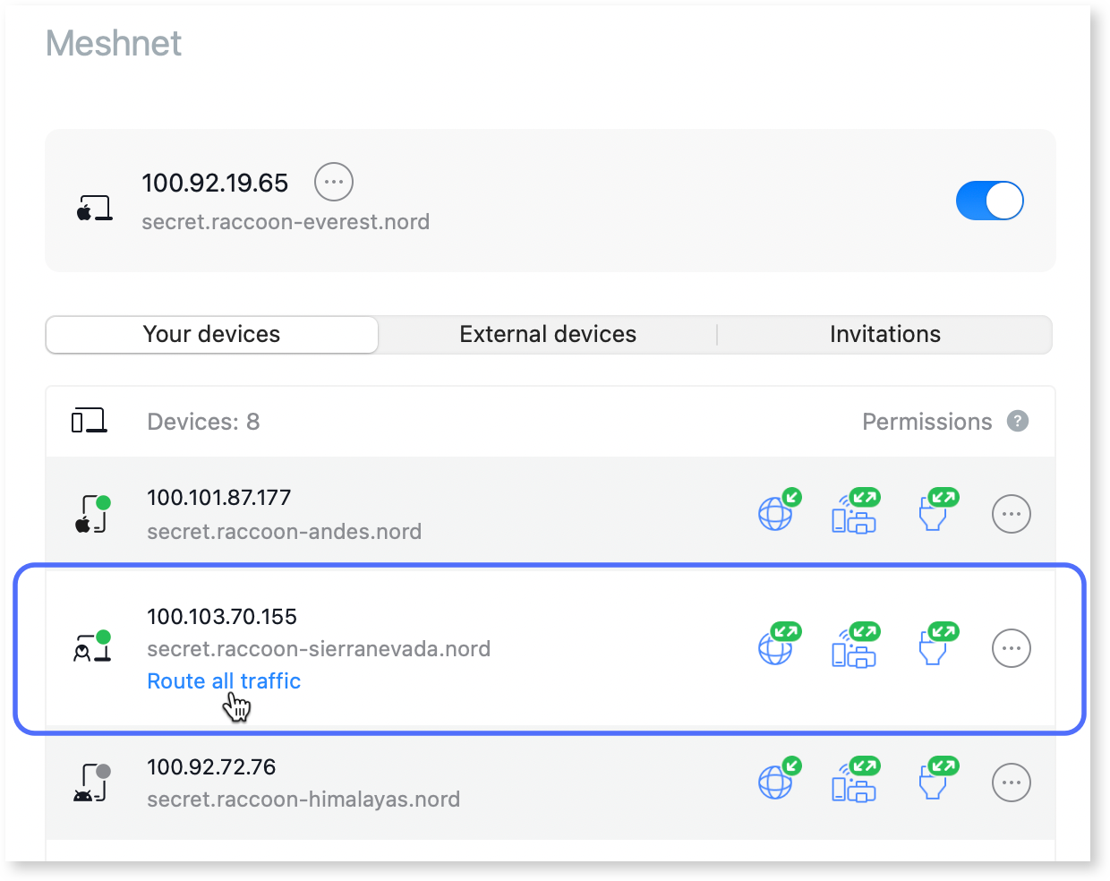Open the three-dot menu for secret.raccoon-andes.nord
The height and width of the screenshot is (881, 1110).
1012,513
